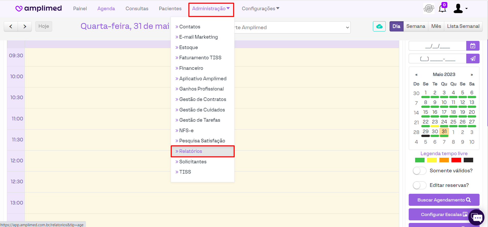Open the agenda selector combo box
The image size is (488, 227).
pos(292,27)
